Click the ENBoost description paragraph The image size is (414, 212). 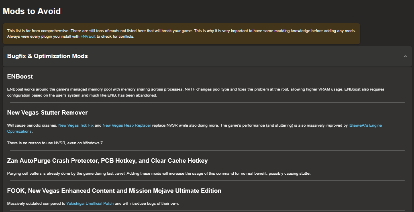pyautogui.click(x=196, y=92)
